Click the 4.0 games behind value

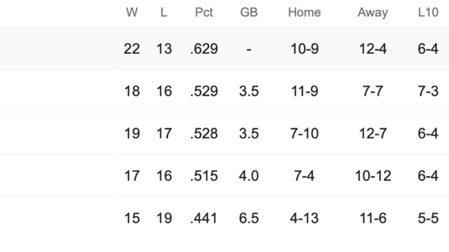(x=249, y=176)
